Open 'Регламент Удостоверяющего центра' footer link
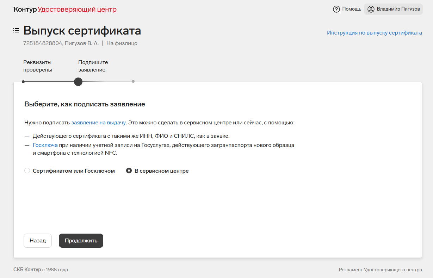This screenshot has width=433, height=278. 380,270
